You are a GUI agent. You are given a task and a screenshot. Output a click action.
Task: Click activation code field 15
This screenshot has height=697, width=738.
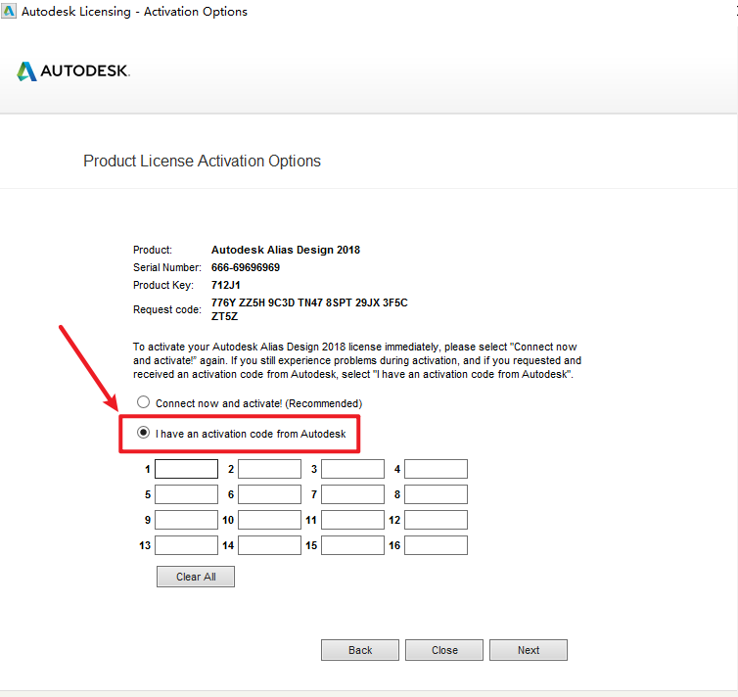tap(353, 545)
